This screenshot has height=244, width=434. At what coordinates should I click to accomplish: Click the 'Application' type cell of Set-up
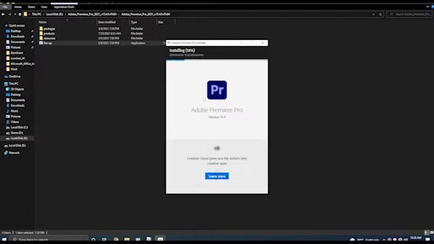point(138,43)
